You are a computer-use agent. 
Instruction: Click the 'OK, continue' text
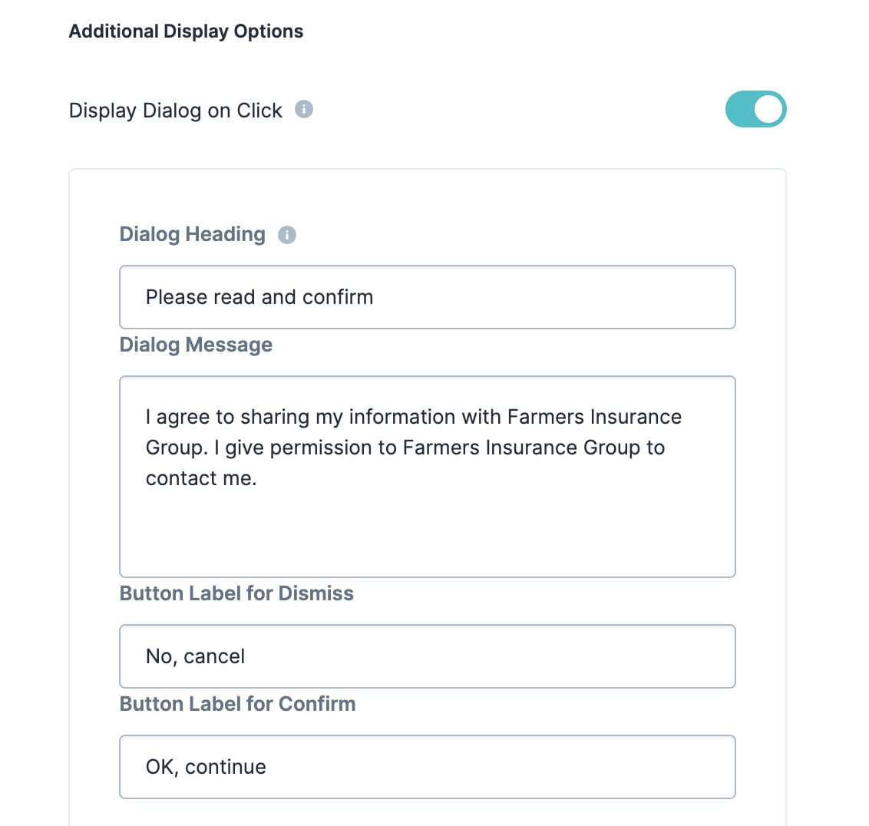pyautogui.click(x=207, y=767)
